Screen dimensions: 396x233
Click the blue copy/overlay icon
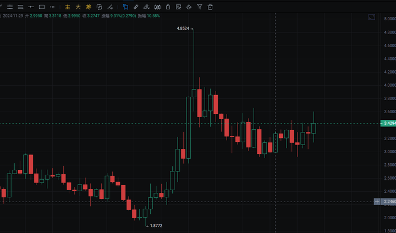pyautogui.click(x=125, y=7)
